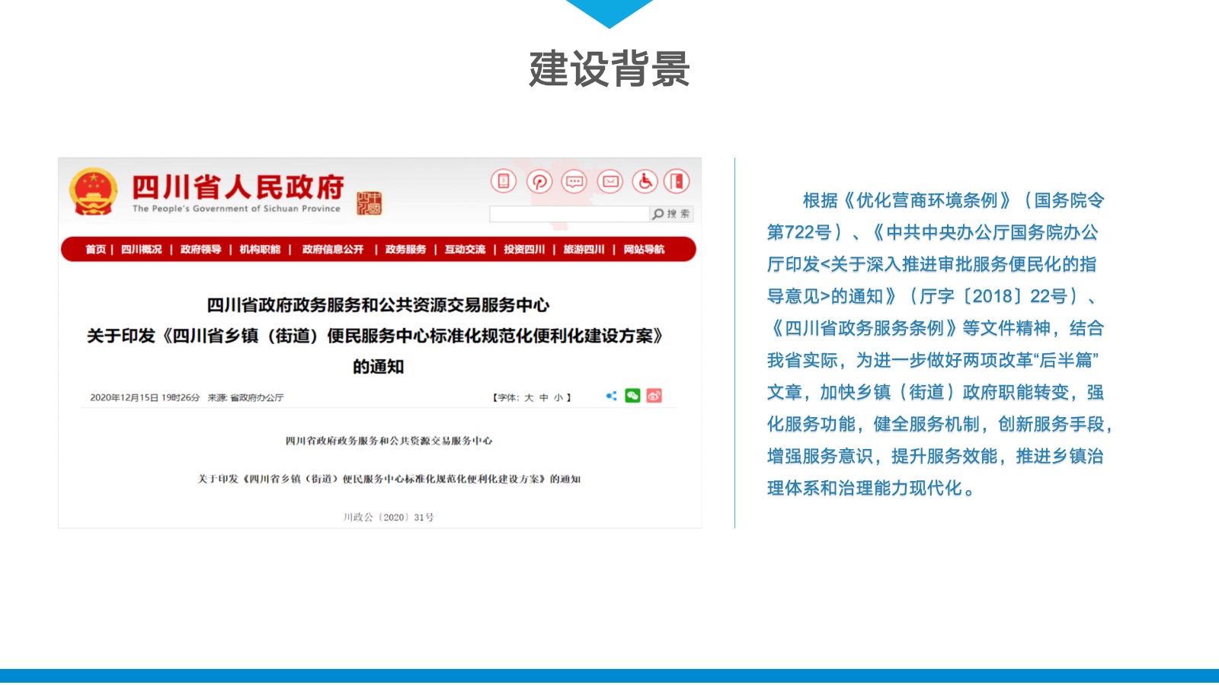Click the Sichuan government national emblem logo
The image size is (1219, 685).
(x=93, y=192)
